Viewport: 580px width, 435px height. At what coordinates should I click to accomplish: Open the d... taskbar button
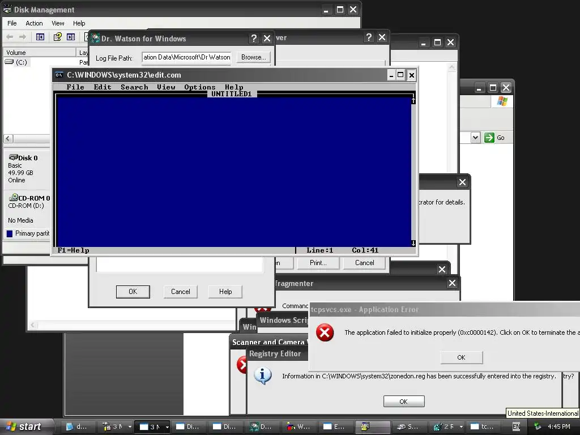tap(78, 427)
